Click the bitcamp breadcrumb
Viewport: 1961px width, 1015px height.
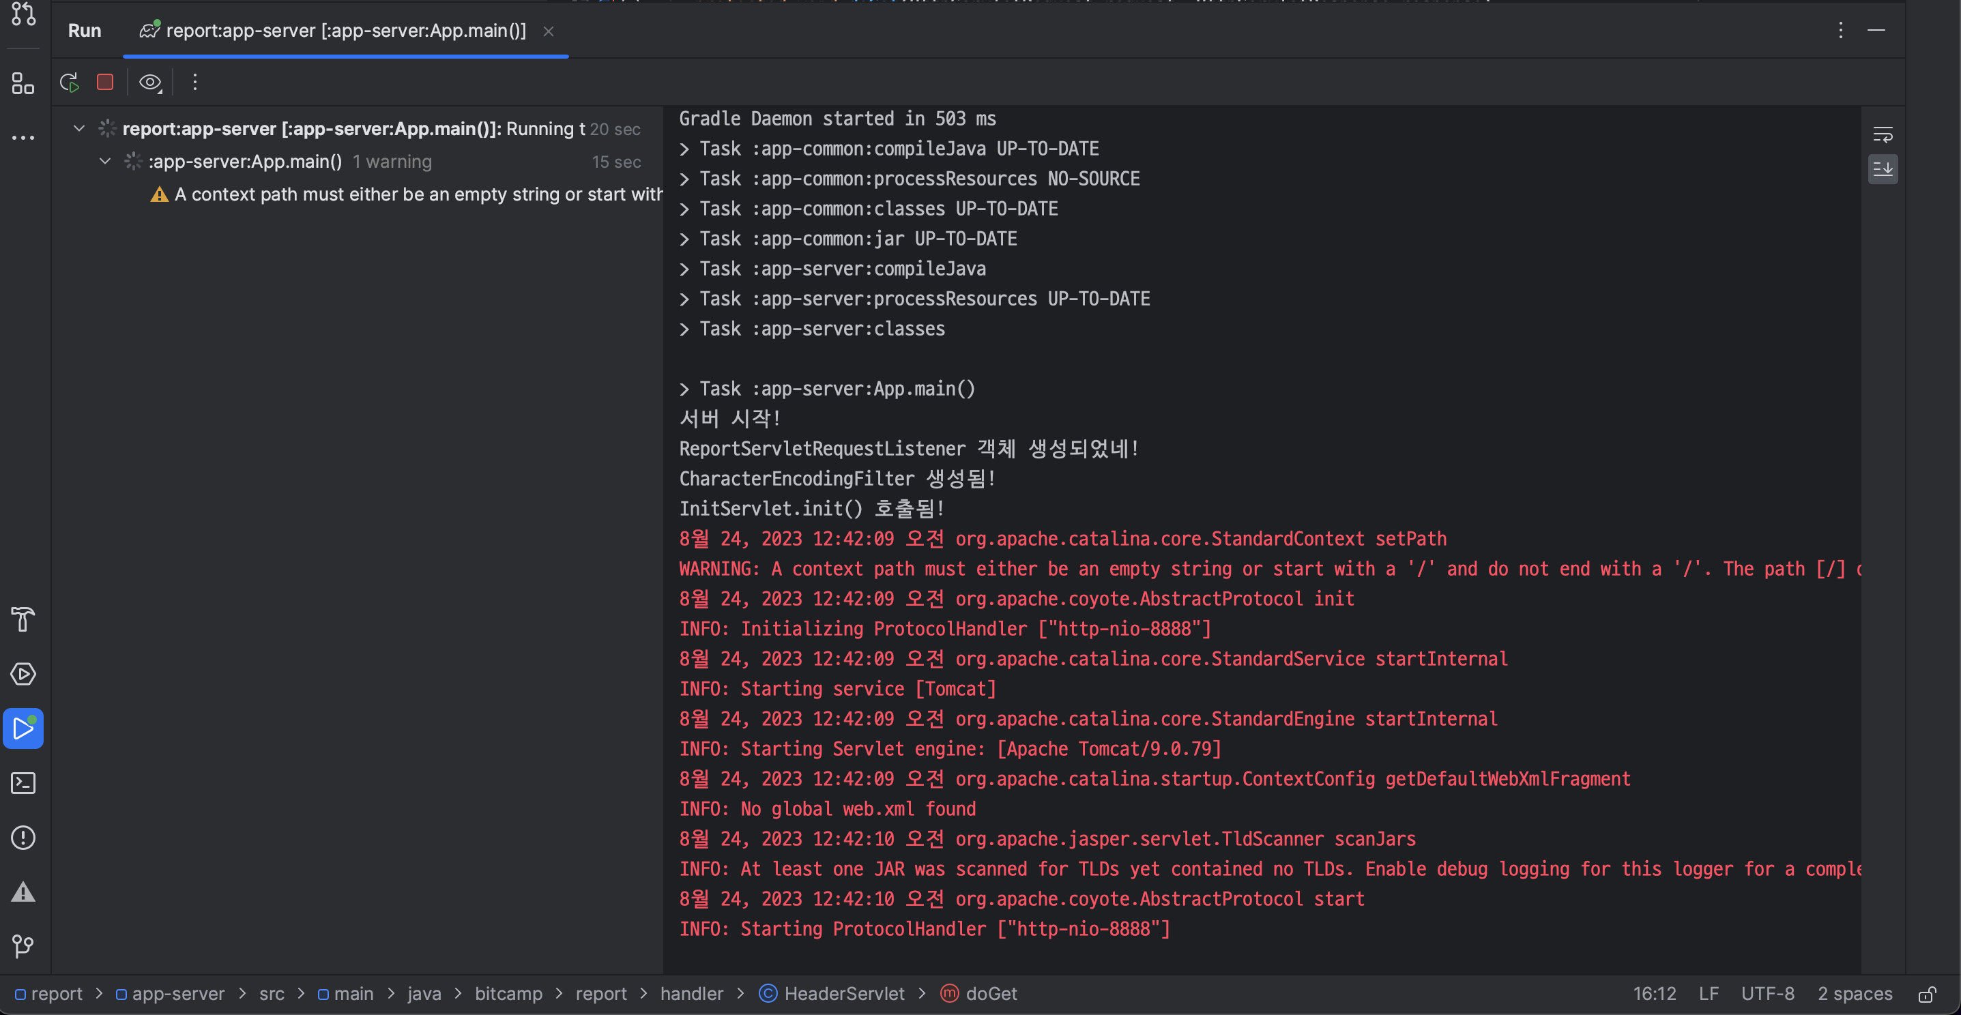[x=508, y=994]
